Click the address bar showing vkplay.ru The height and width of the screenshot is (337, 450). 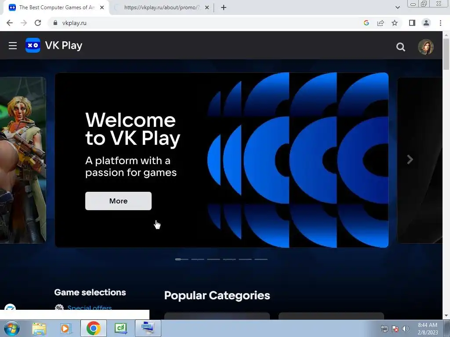click(x=207, y=23)
